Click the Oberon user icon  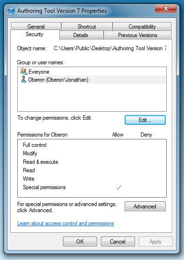(23, 79)
